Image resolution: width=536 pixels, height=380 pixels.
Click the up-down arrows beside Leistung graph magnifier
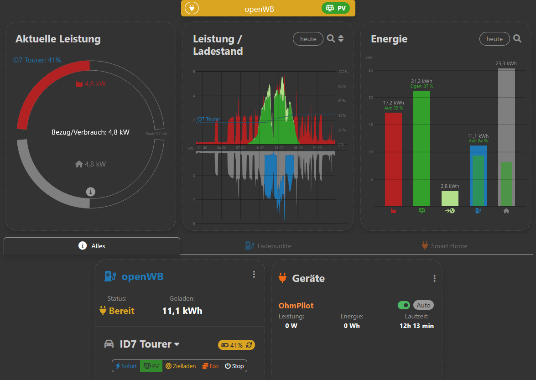pyautogui.click(x=341, y=39)
